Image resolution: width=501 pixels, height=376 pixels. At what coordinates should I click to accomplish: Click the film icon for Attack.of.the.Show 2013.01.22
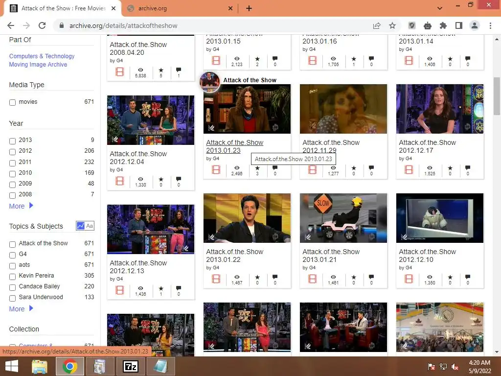216,279
